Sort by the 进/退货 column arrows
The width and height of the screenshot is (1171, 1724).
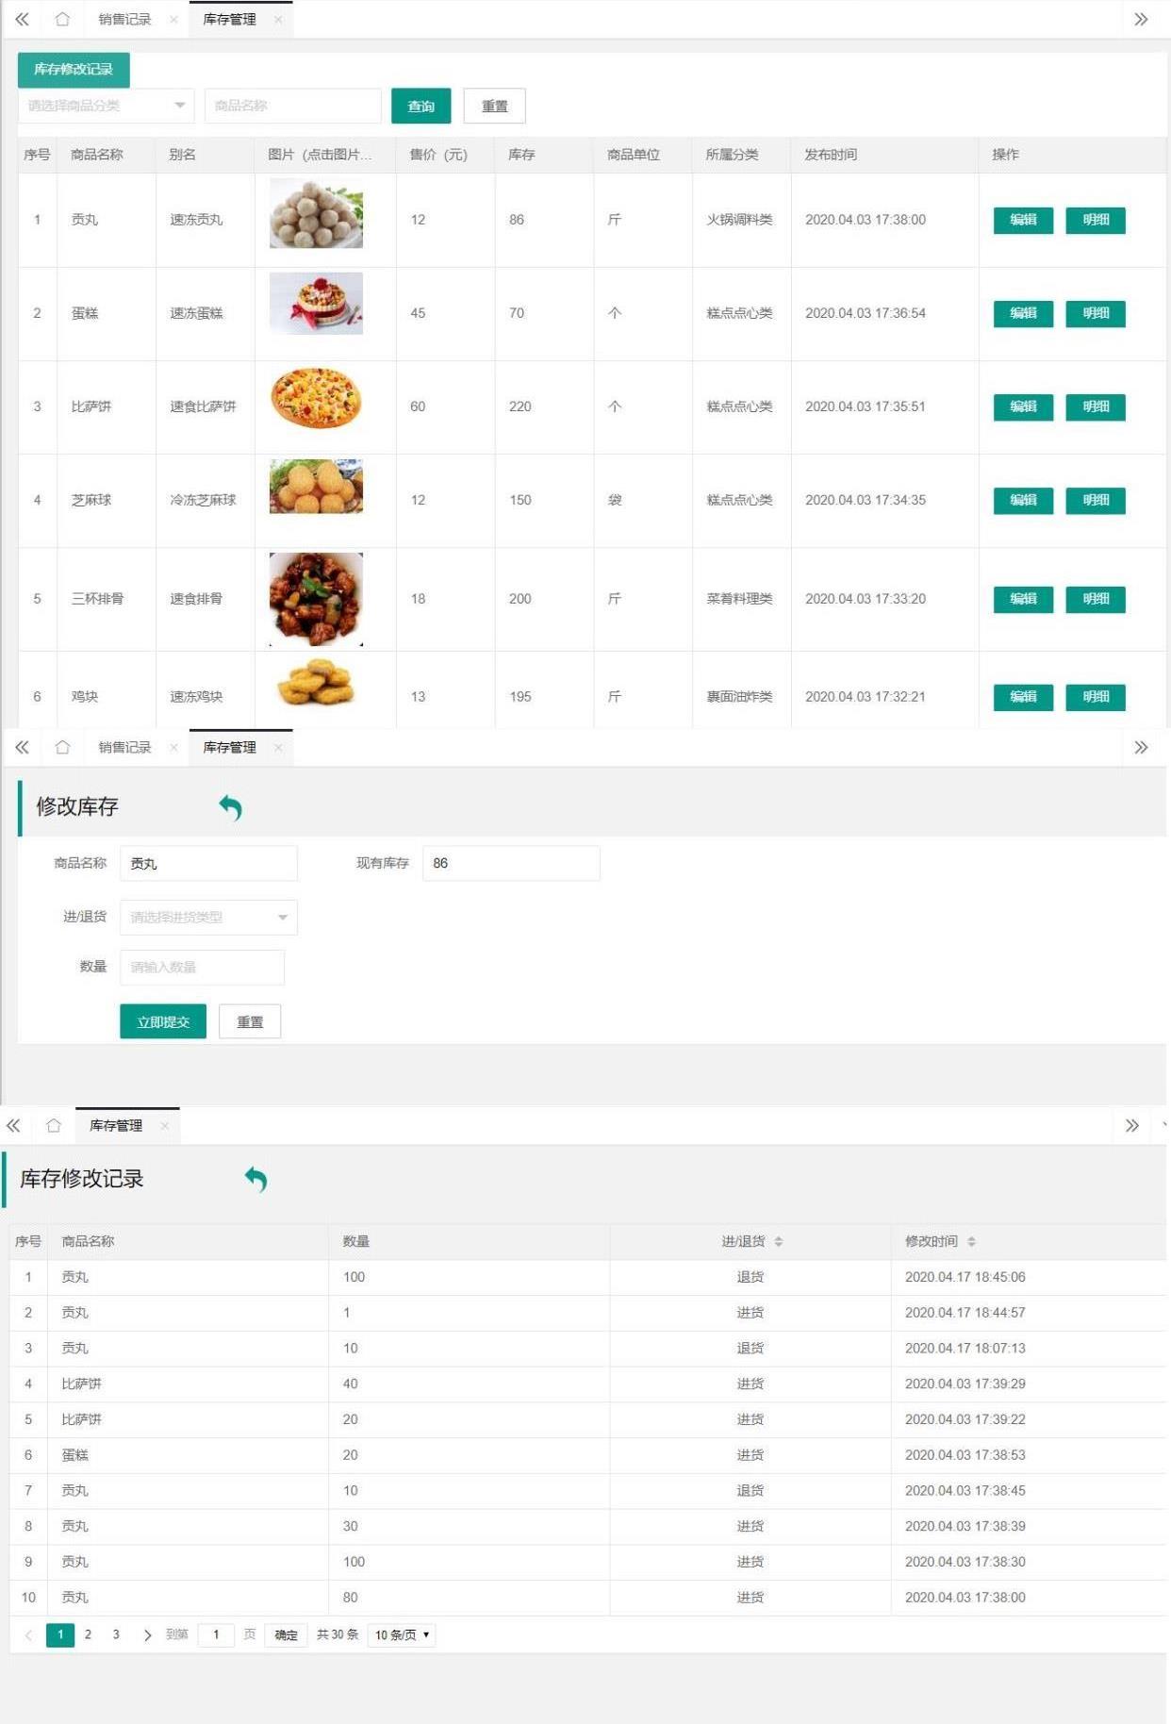click(779, 1241)
